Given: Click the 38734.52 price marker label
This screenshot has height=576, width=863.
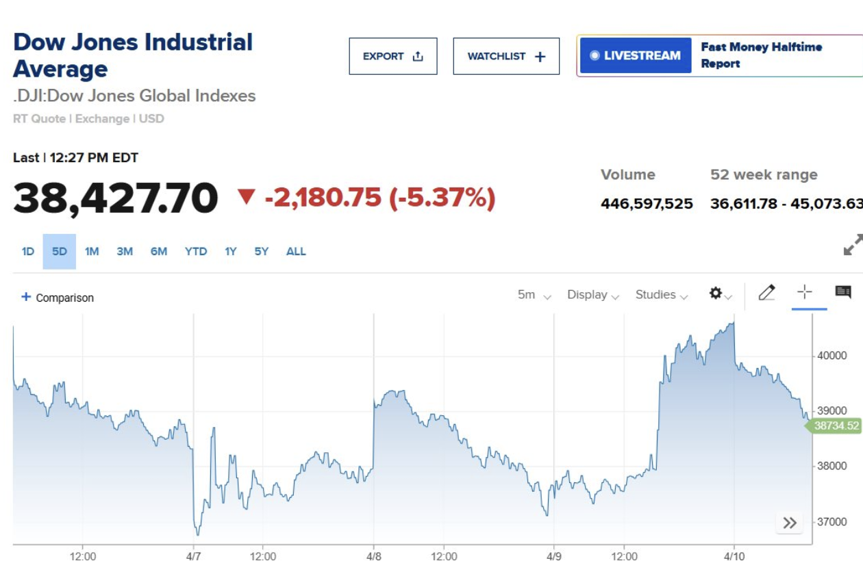Looking at the screenshot, I should click(835, 426).
